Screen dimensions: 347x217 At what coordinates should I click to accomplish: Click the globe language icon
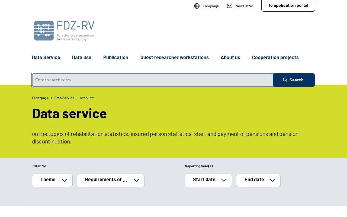197,6
